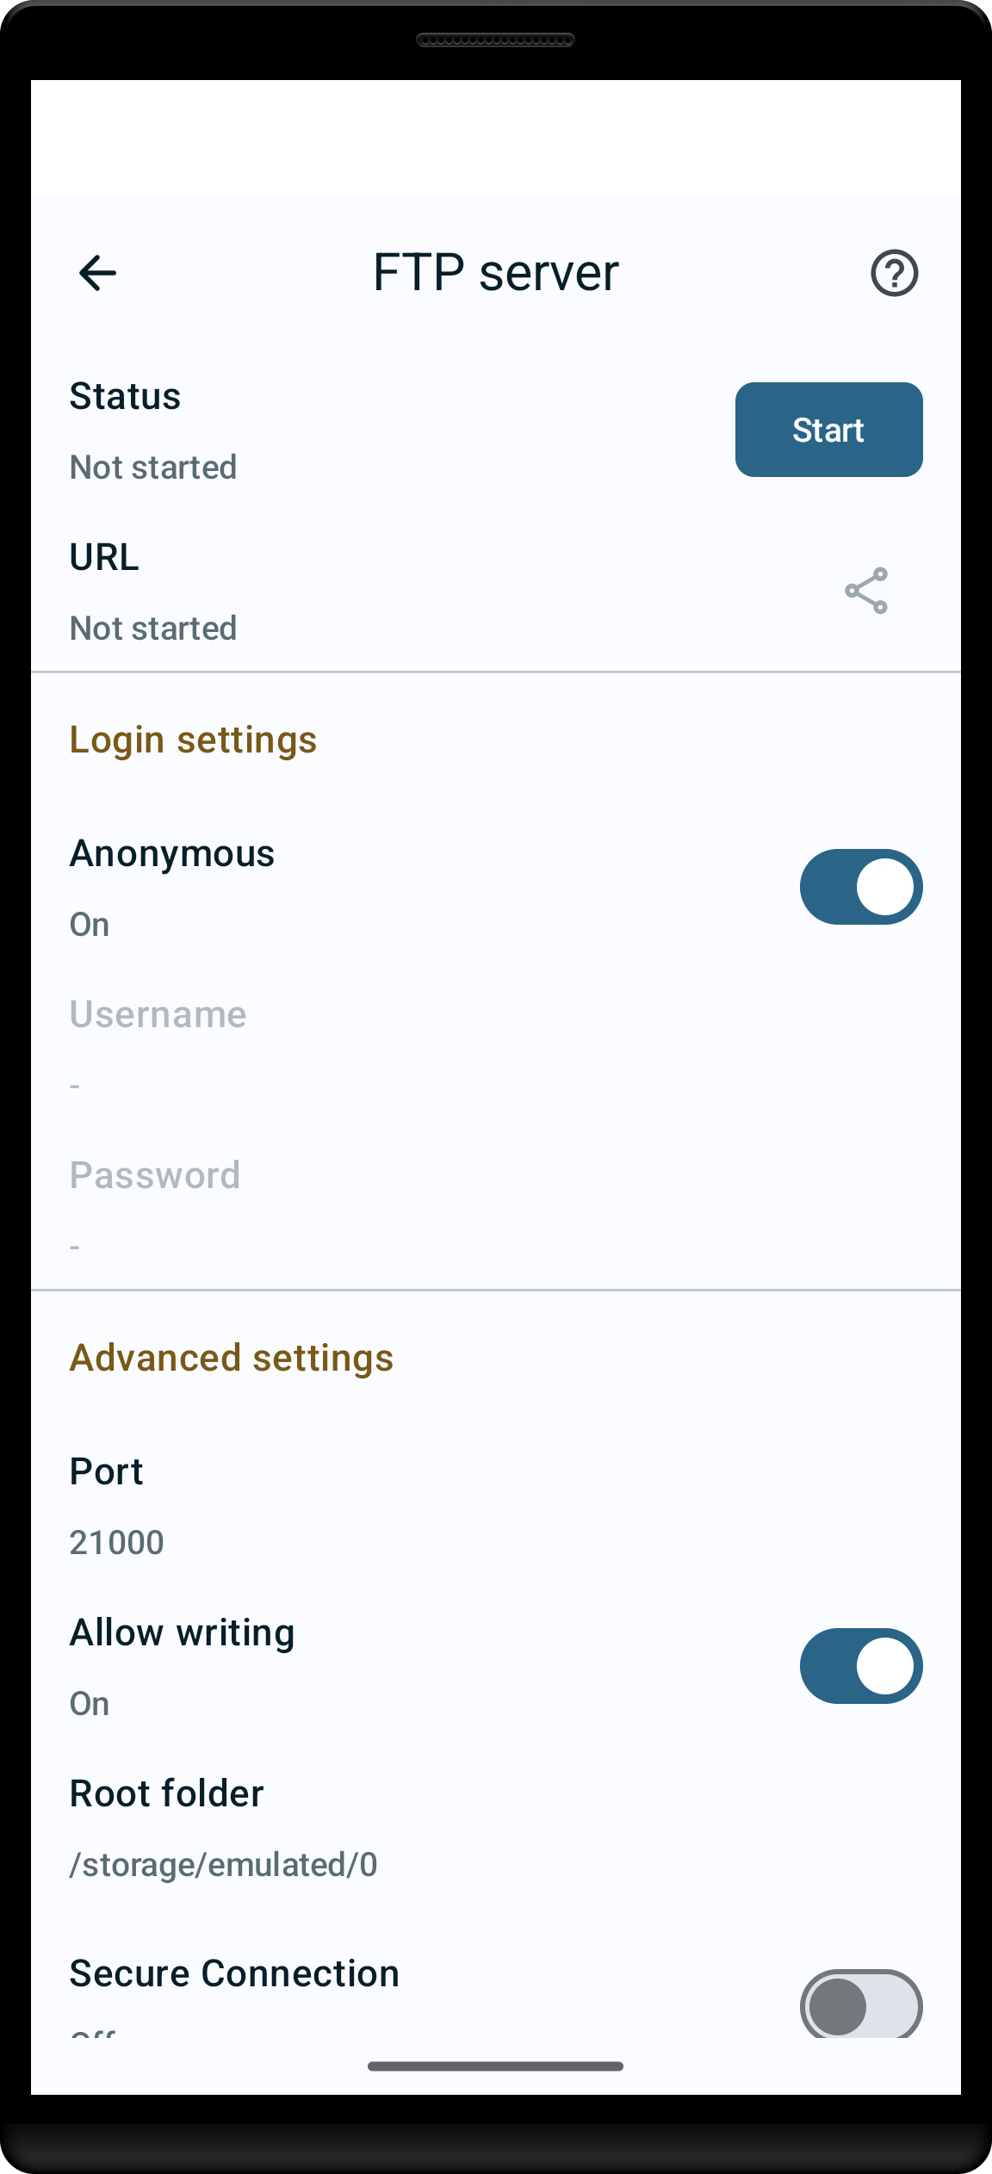Tap the Secure Connection label
Image resolution: width=992 pixels, height=2174 pixels.
[234, 1973]
